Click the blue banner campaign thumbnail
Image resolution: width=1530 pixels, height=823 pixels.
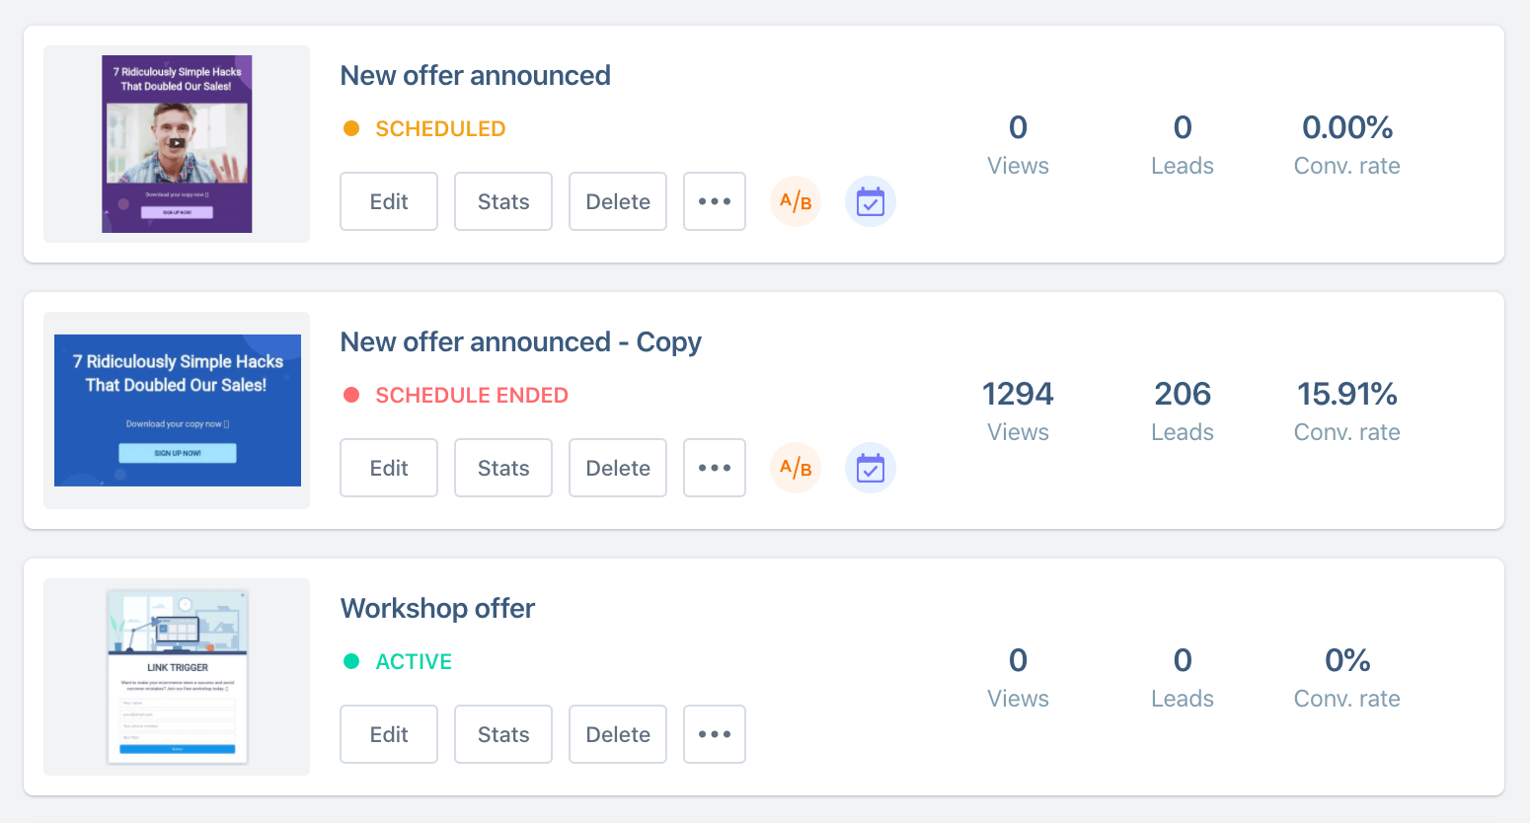178,411
